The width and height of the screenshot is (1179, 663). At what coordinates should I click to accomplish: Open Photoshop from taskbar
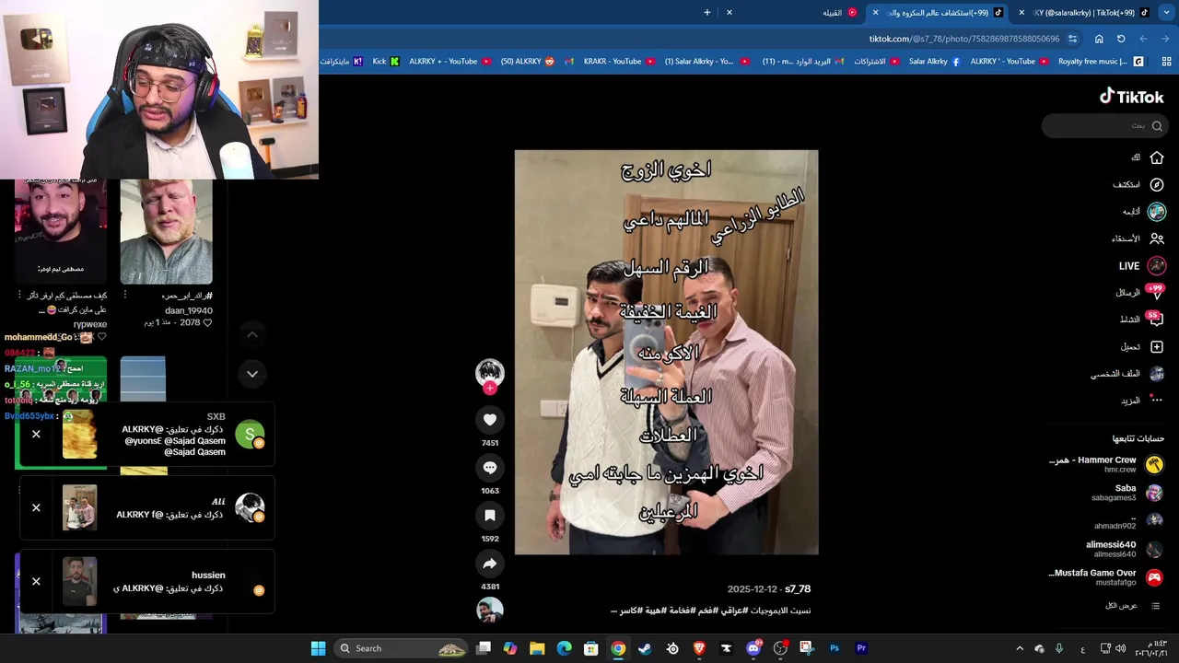[x=835, y=648]
